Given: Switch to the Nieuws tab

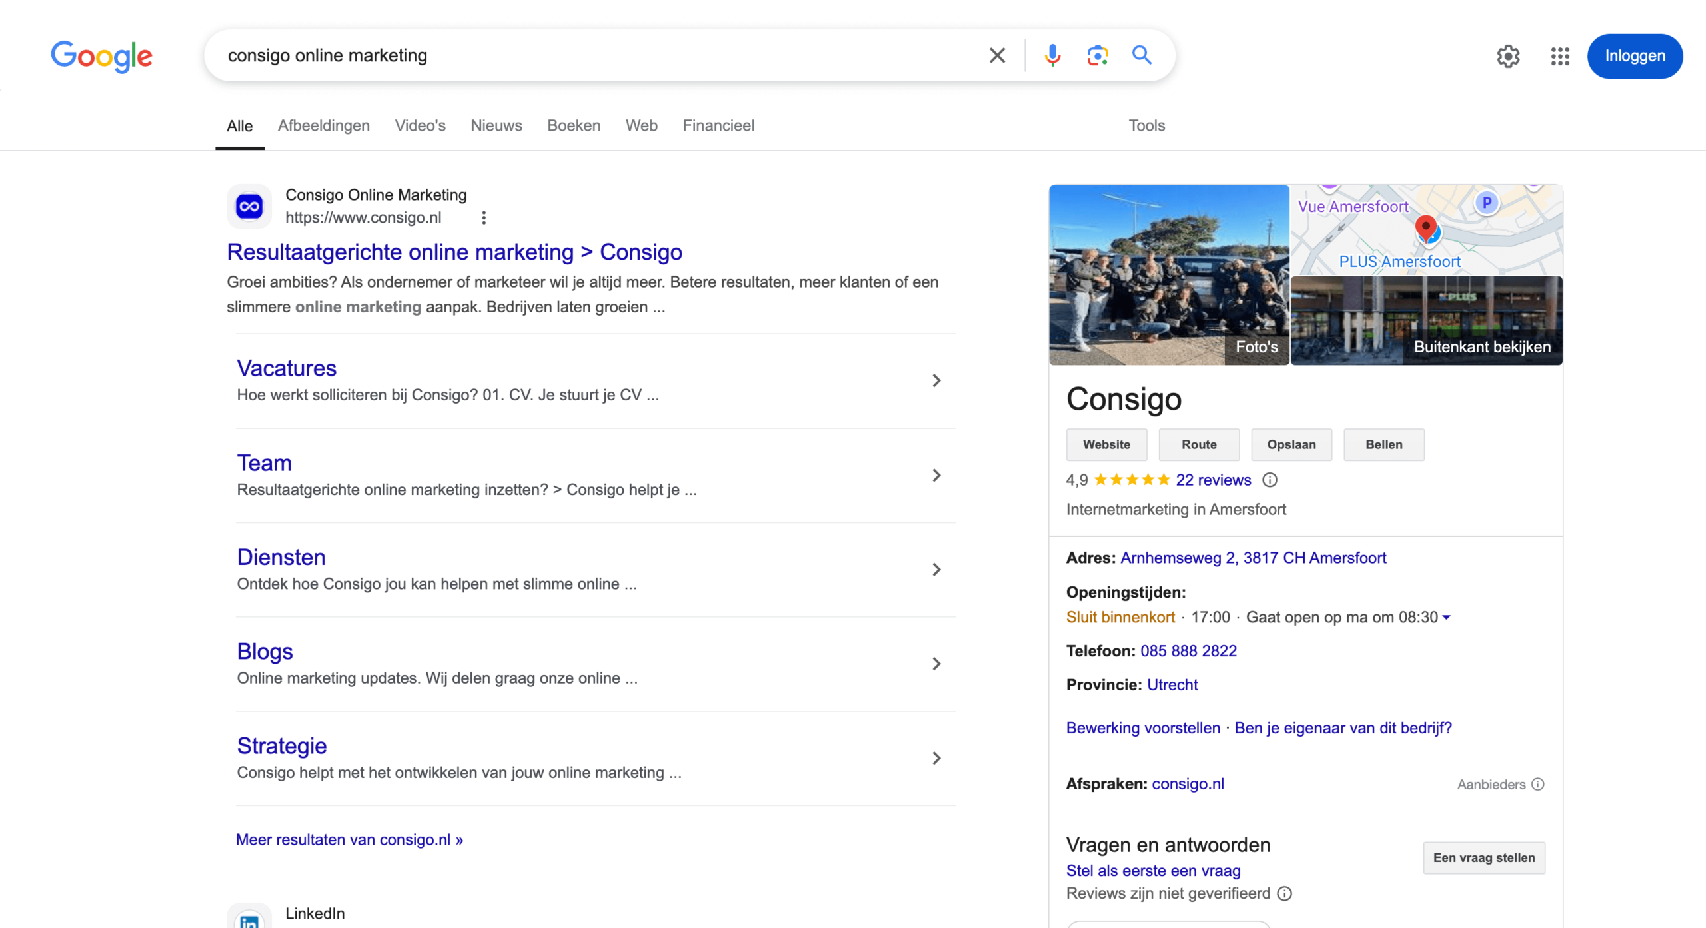Looking at the screenshot, I should (496, 125).
